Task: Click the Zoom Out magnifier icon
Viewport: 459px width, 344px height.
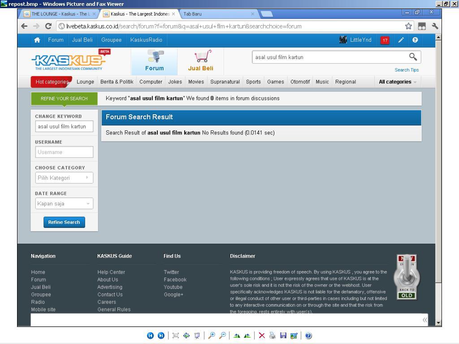Action: click(x=222, y=335)
